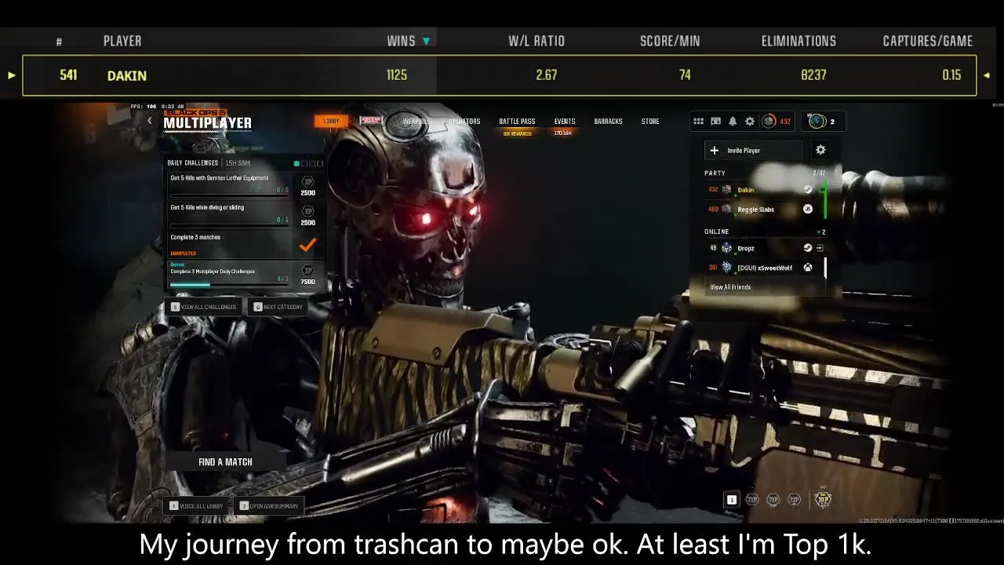
Task: Click the plus icon beside Invite Player
Action: [x=714, y=151]
